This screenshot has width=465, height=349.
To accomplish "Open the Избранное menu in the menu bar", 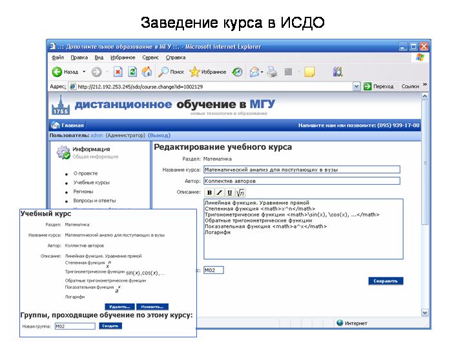I will [123, 58].
